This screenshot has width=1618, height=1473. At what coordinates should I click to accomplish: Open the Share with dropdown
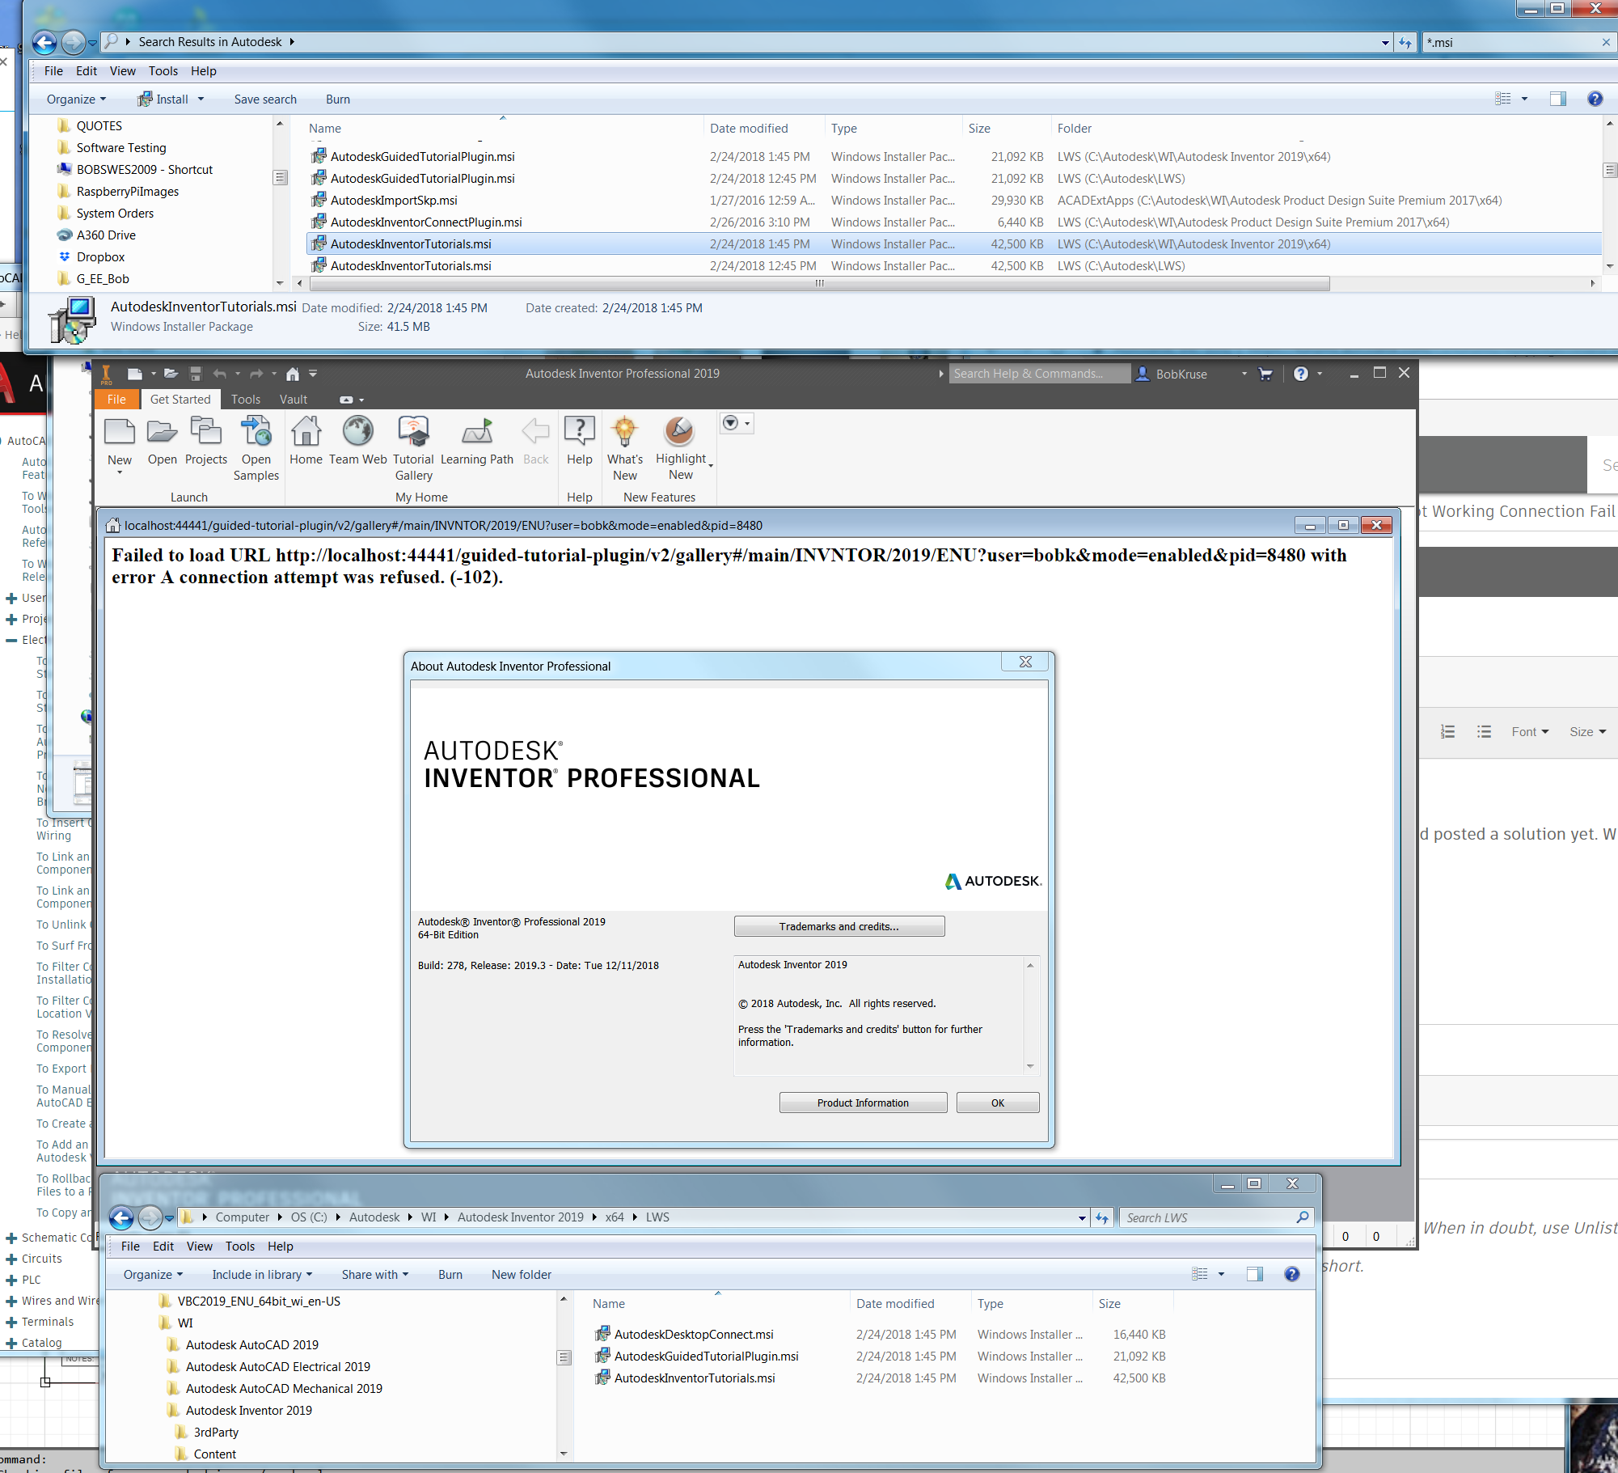374,1274
